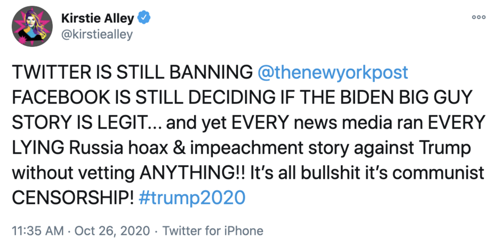Image resolution: width=496 pixels, height=246 pixels.
Task: Open the Twitter for iPhone source link
Action: 213,231
